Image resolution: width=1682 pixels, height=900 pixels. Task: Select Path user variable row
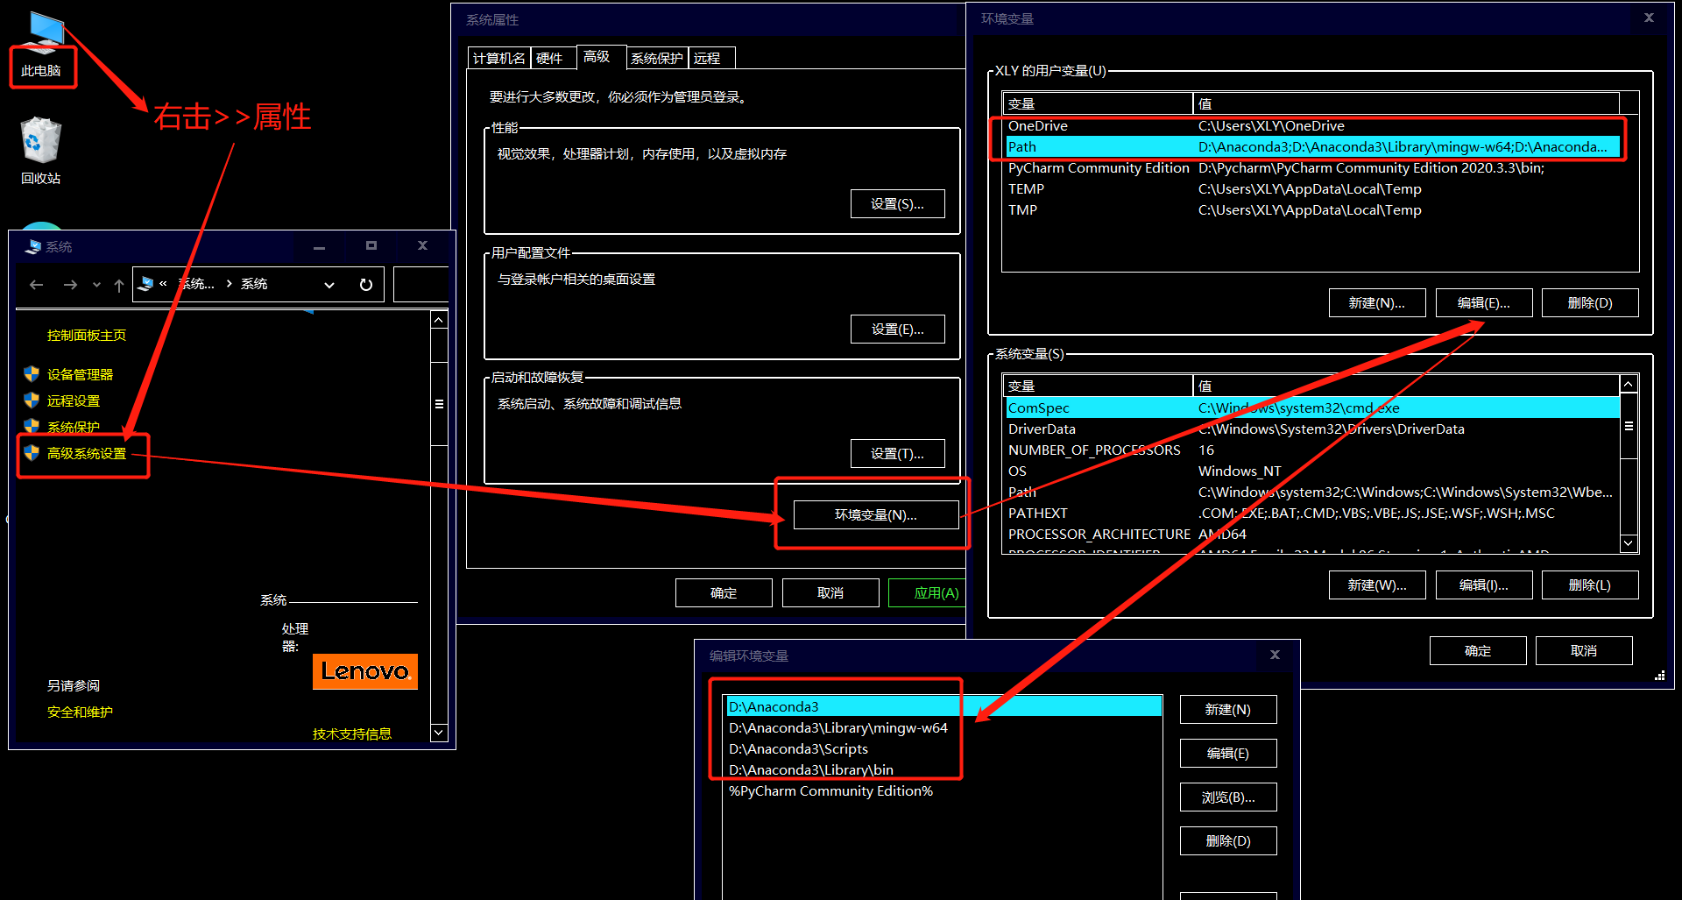pos(1312,147)
